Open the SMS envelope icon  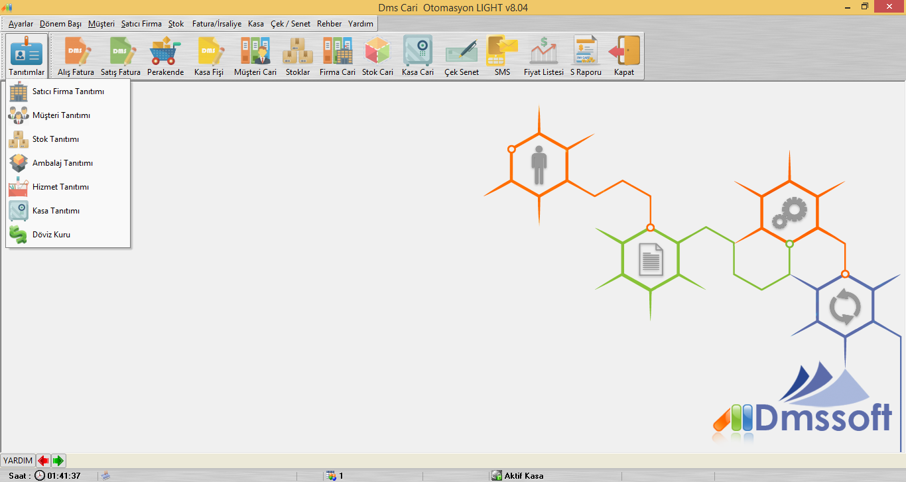coord(502,52)
